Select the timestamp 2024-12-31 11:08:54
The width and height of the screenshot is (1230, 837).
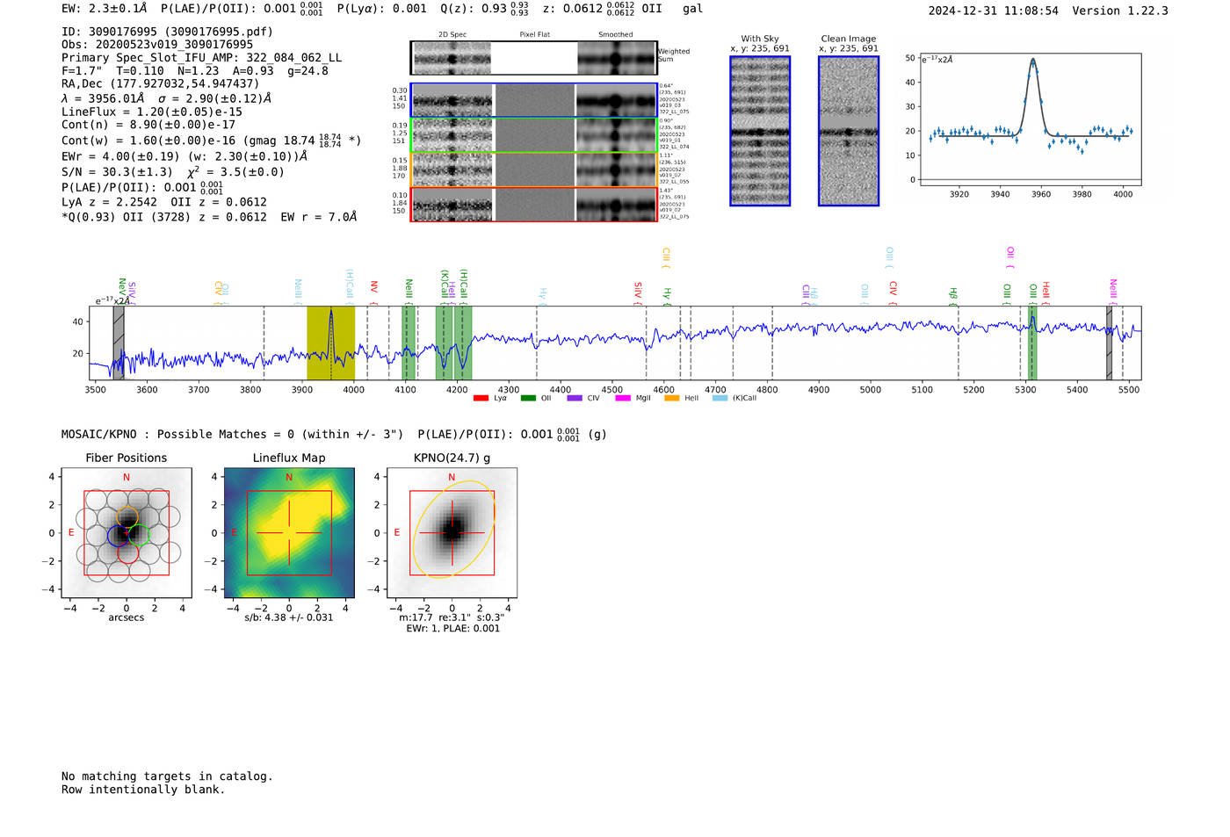pyautogui.click(x=994, y=11)
